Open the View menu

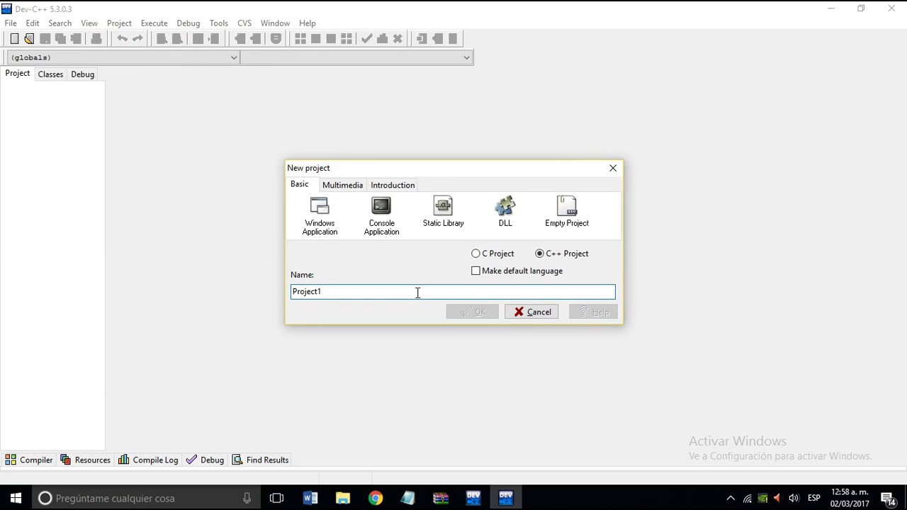pyautogui.click(x=89, y=23)
